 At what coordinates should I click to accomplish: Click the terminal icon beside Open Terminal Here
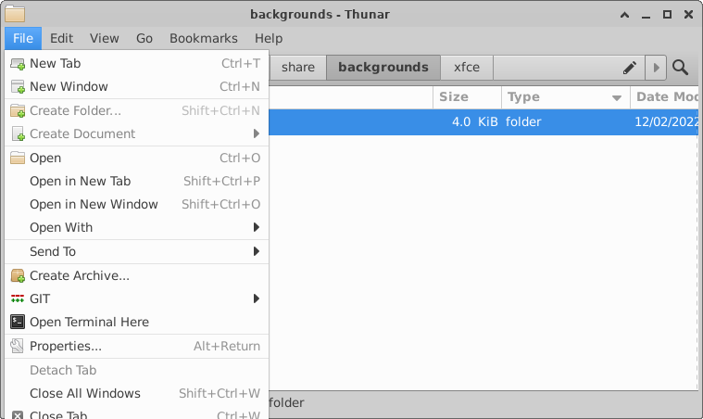pyautogui.click(x=18, y=322)
